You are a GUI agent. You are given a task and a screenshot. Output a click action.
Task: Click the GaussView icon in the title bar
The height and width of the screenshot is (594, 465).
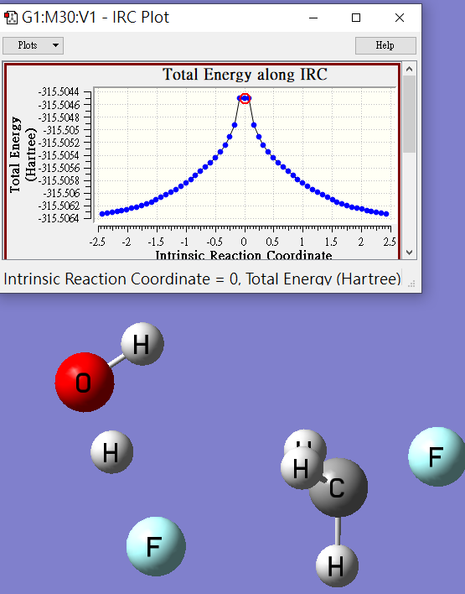tap(10, 18)
